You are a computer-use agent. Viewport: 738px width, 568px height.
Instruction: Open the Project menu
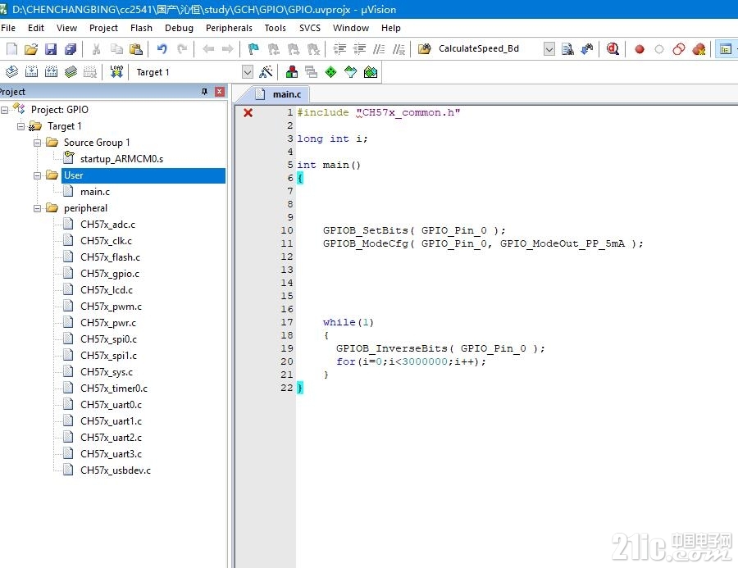coord(103,28)
